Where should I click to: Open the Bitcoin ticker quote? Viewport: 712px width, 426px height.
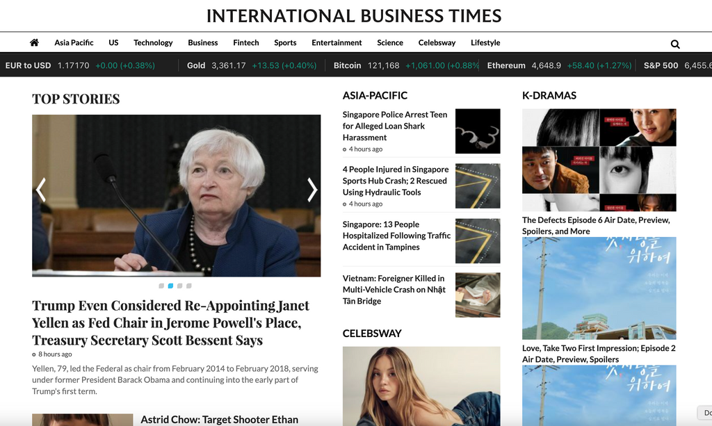click(x=406, y=65)
